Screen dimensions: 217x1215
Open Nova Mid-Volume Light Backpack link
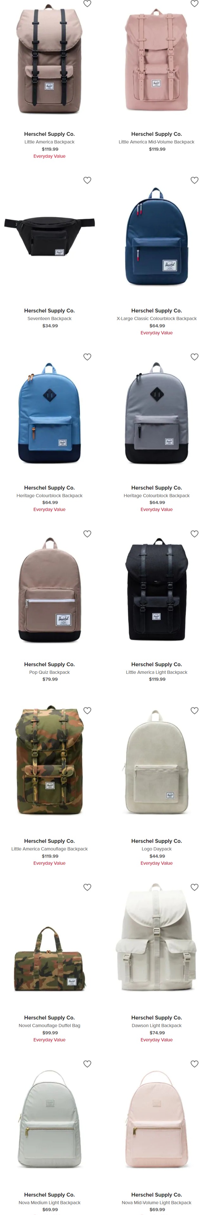coord(156,1202)
